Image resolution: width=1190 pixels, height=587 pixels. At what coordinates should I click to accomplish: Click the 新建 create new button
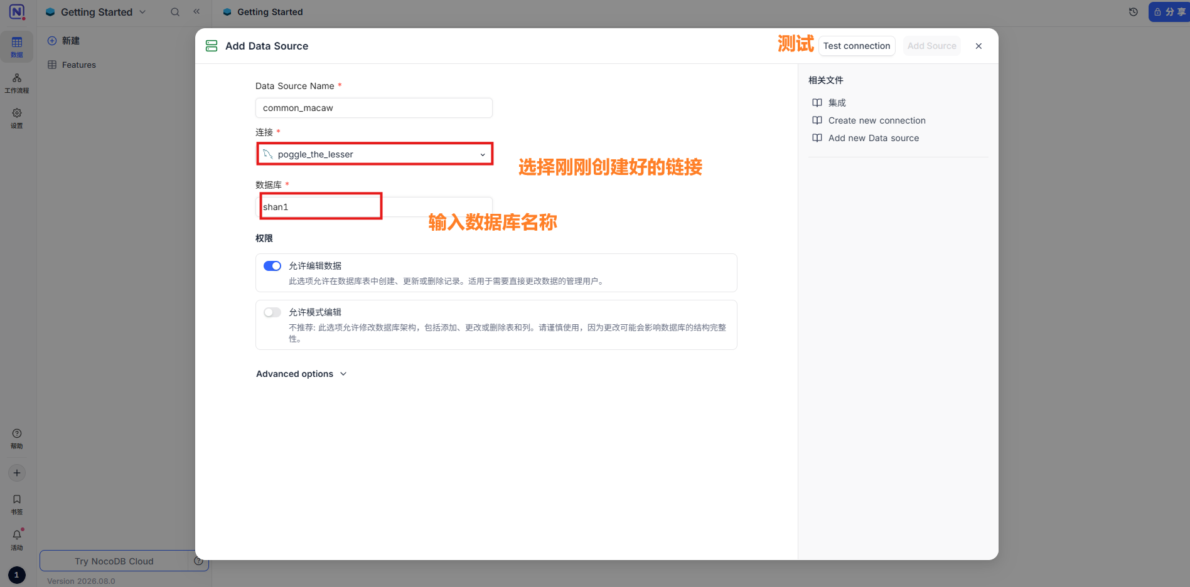pos(64,41)
